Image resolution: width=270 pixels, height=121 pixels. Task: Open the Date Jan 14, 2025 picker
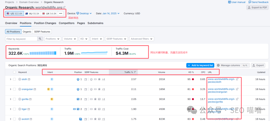(x=111, y=13)
